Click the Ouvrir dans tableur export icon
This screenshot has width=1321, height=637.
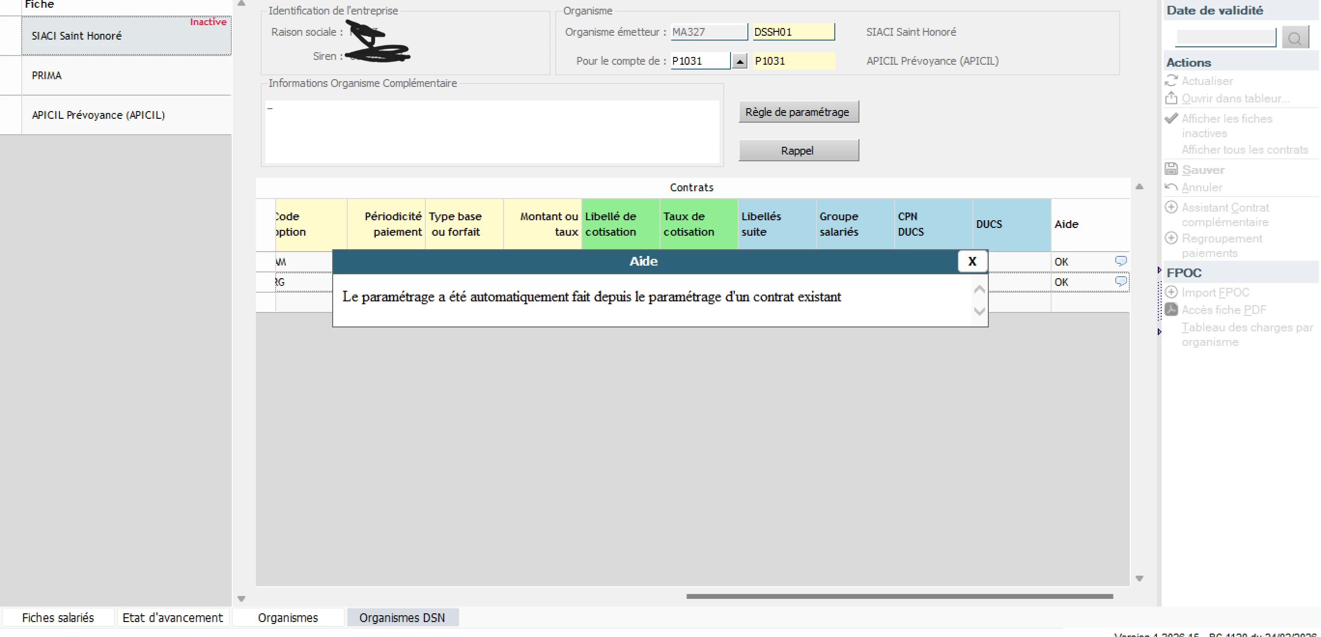[x=1171, y=98]
